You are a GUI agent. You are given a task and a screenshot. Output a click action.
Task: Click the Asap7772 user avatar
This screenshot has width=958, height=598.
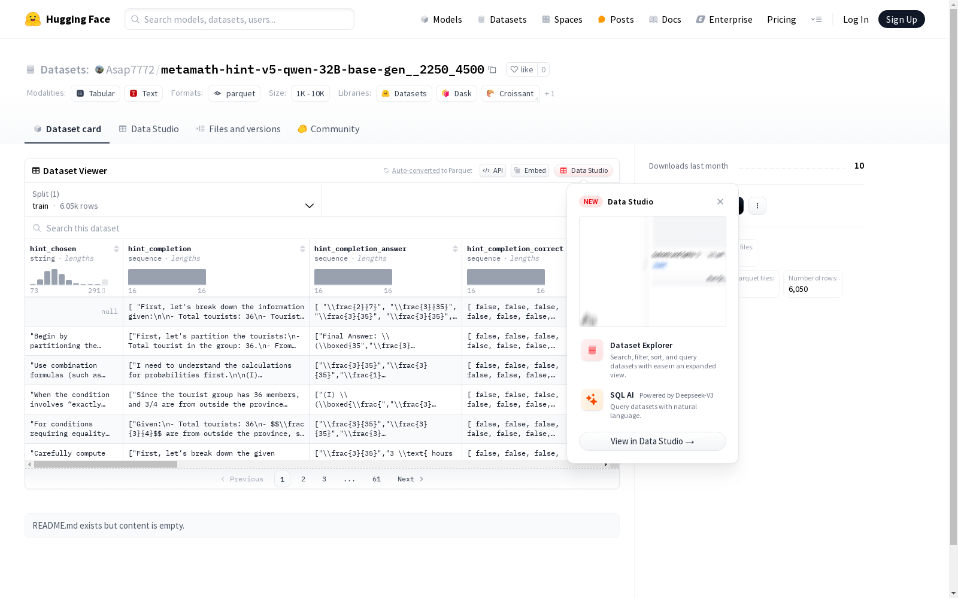pyautogui.click(x=99, y=69)
